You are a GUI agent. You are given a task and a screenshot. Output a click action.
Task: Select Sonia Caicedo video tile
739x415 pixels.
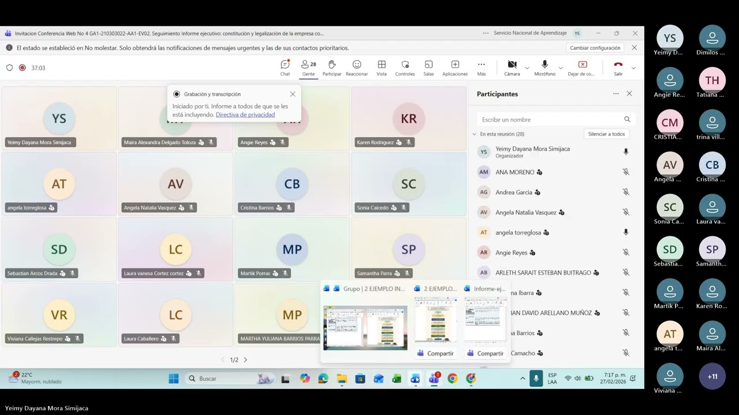(x=409, y=184)
